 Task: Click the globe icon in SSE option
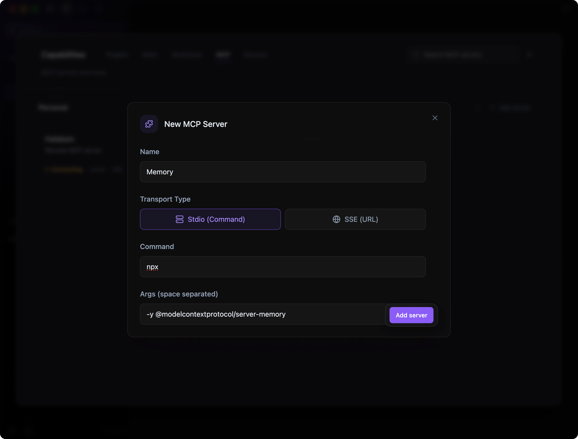336,219
